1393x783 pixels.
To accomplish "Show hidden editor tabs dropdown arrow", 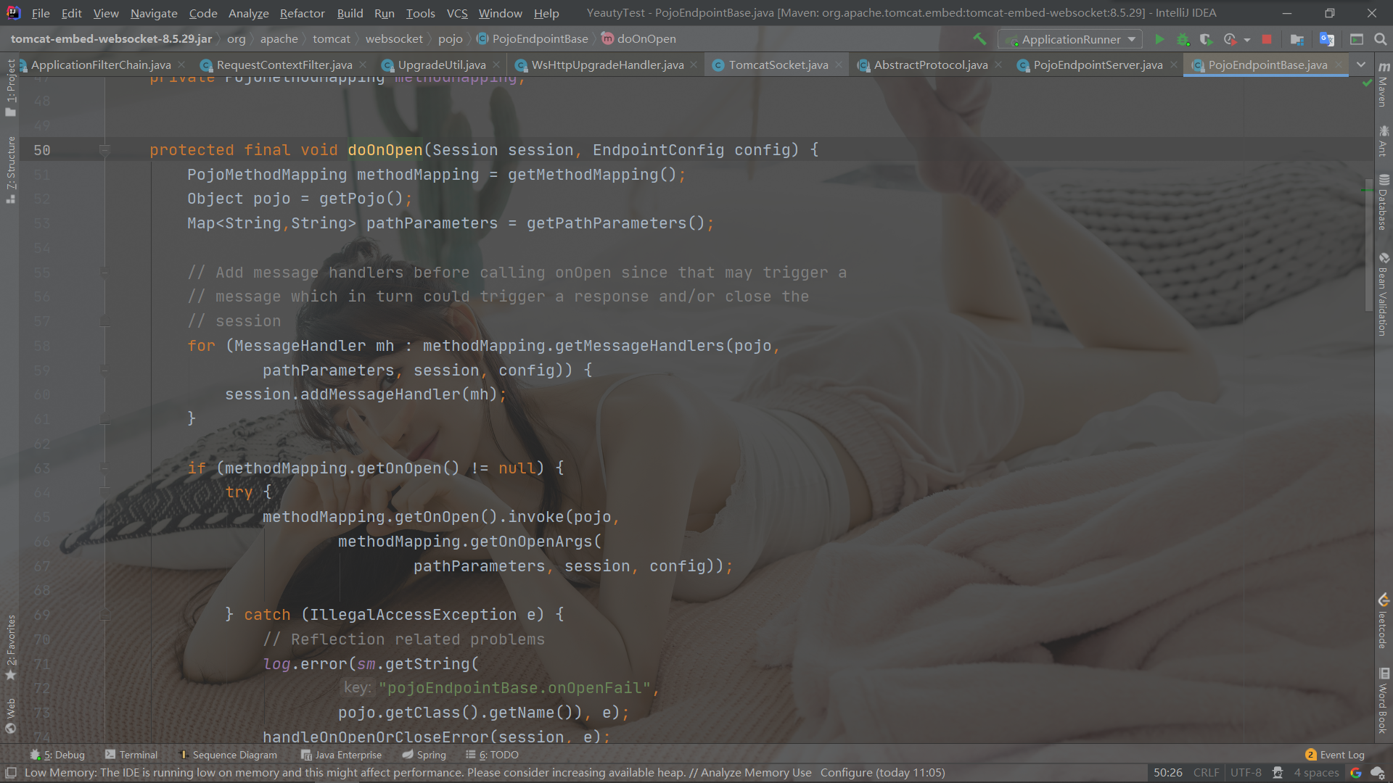I will click(x=1361, y=65).
